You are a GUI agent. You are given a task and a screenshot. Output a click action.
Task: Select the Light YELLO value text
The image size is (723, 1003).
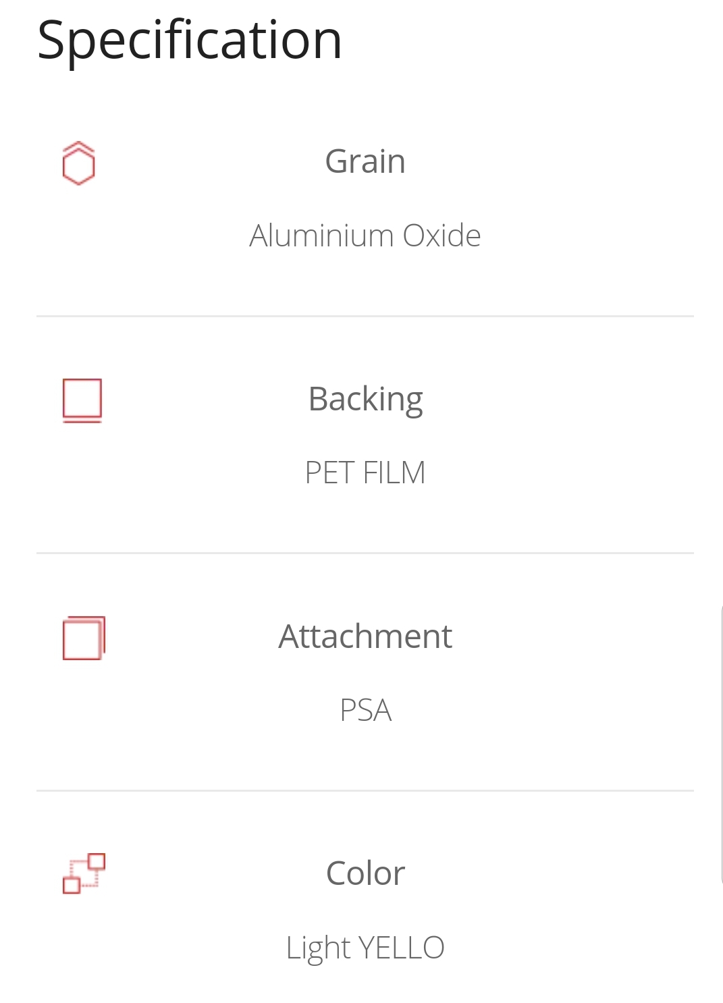point(365,948)
